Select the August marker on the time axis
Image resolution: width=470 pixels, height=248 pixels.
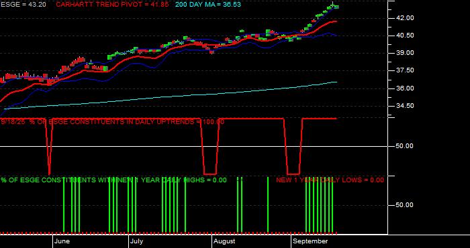click(x=224, y=241)
